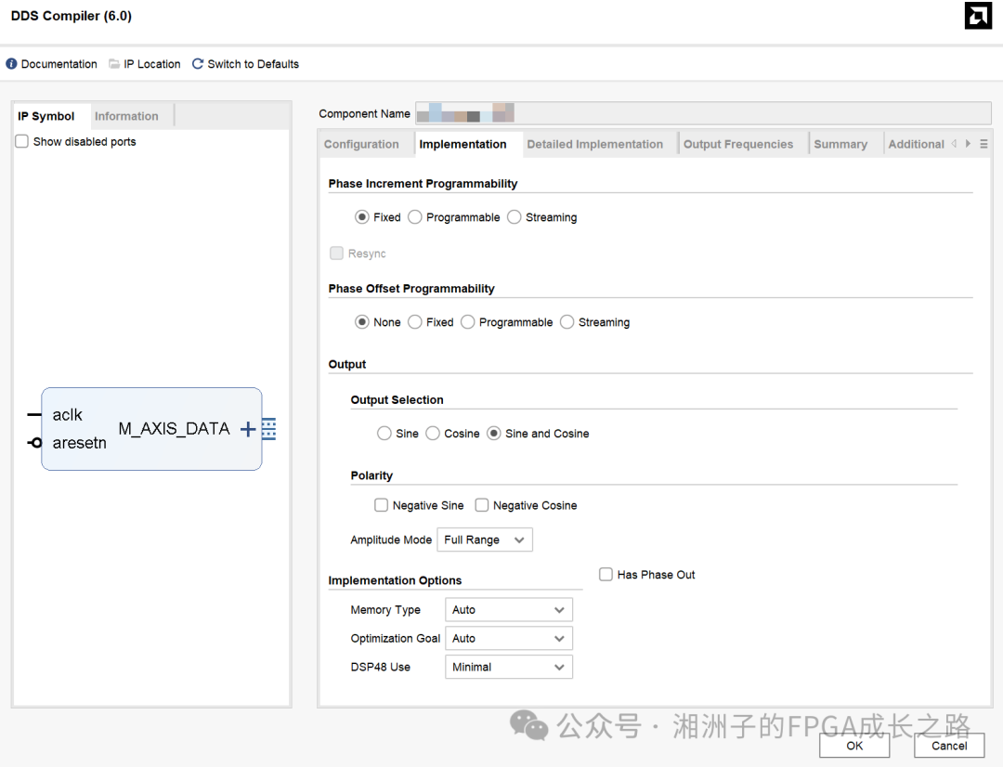
Task: Open the tab list menu icon
Action: point(983,145)
